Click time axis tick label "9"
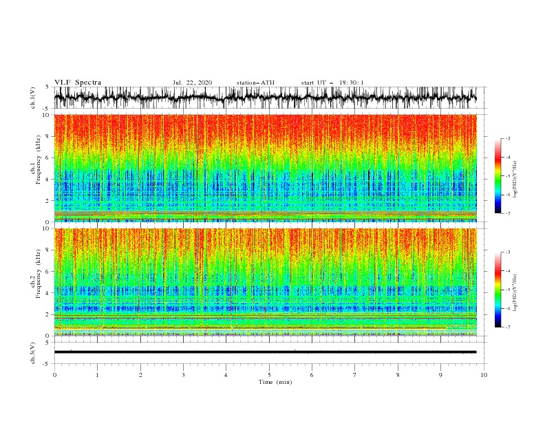This screenshot has width=545, height=421. [440, 375]
